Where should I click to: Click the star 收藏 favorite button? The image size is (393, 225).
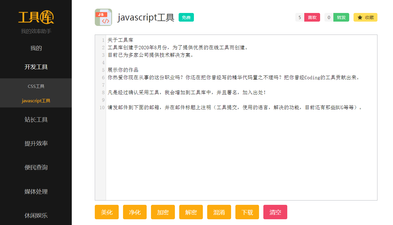pyautogui.click(x=365, y=17)
